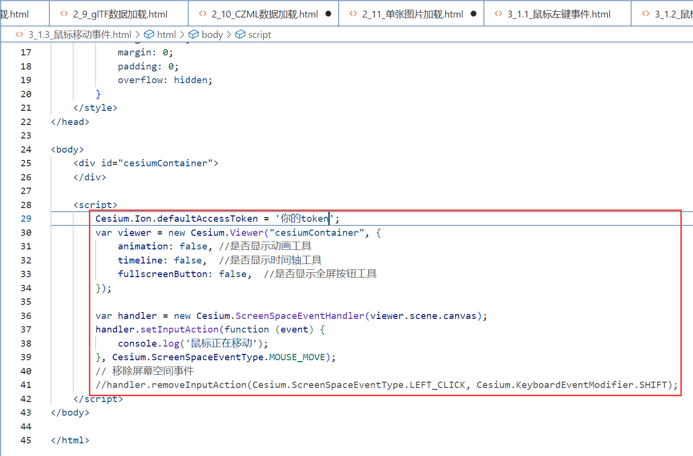Click 'ScreenSpaceEventHandler' in handler line
The width and height of the screenshot is (693, 456).
tap(300, 316)
